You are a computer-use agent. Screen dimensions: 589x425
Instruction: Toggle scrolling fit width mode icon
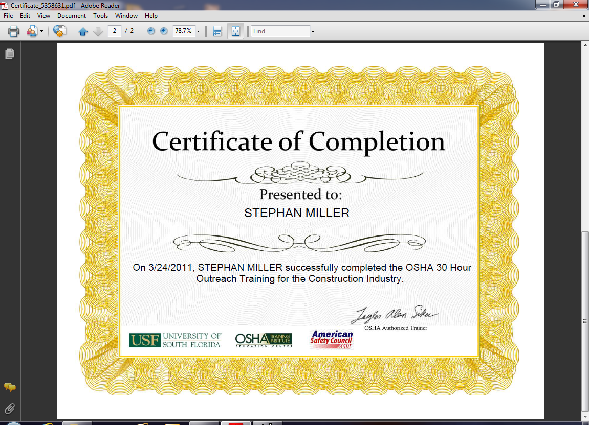[x=217, y=31]
